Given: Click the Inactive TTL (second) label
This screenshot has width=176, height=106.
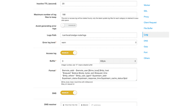Looking at the screenshot, I should [46, 4].
